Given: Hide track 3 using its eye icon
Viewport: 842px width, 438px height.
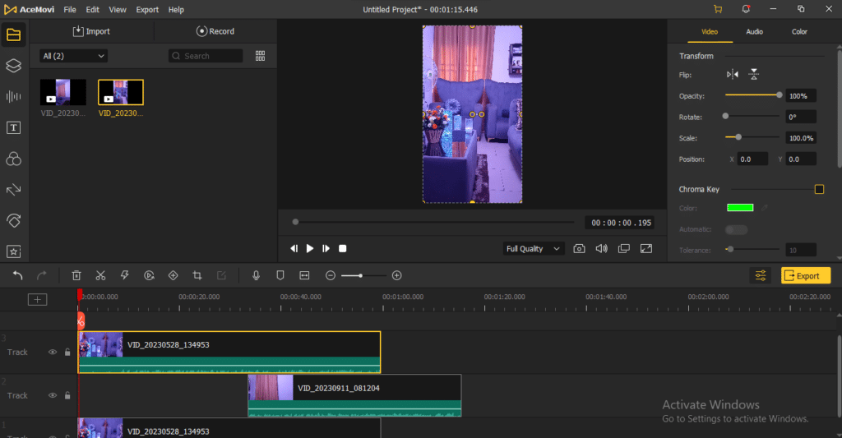Looking at the screenshot, I should pyautogui.click(x=53, y=352).
